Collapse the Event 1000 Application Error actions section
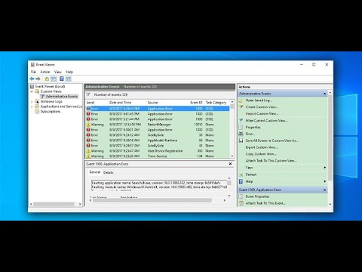Image resolution: width=362 pixels, height=272 pixels. click(x=324, y=190)
